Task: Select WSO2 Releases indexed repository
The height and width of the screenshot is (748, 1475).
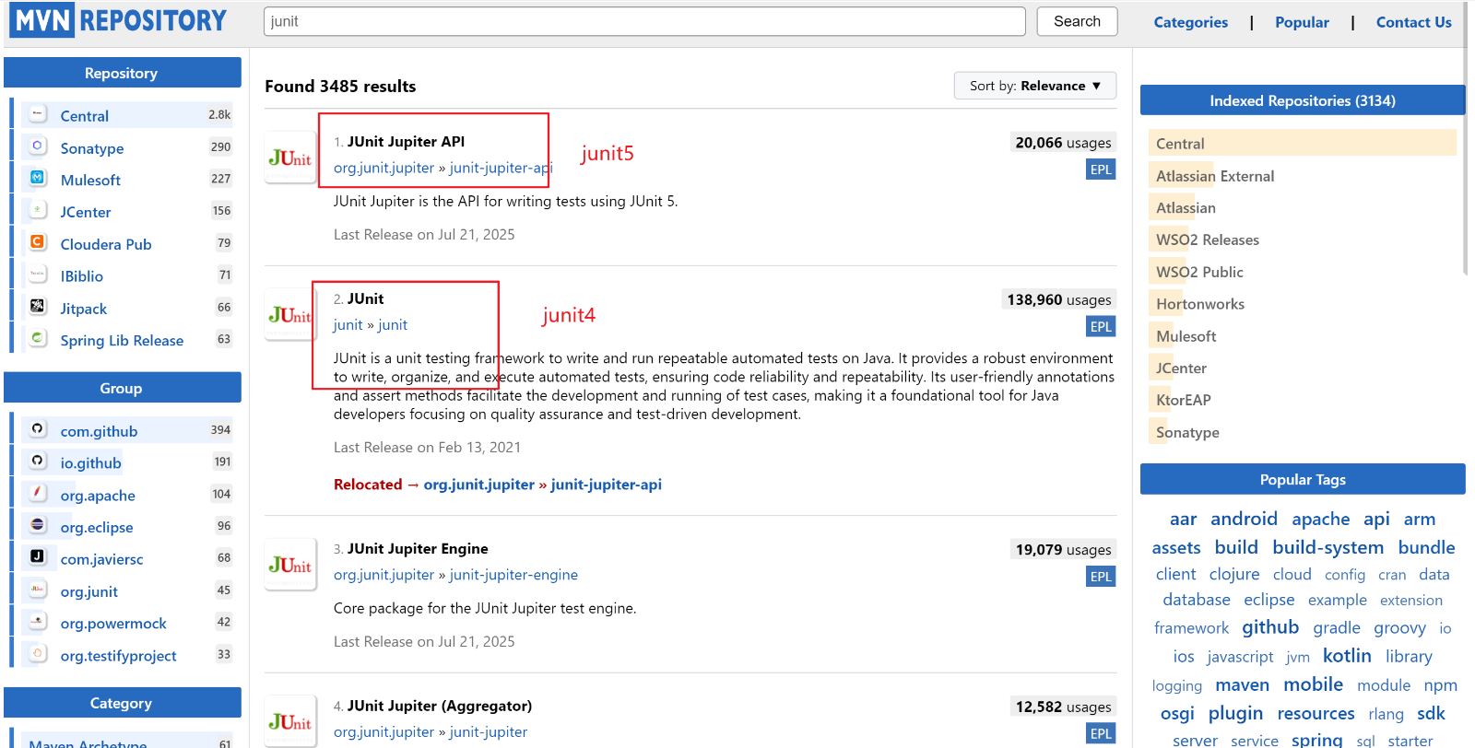Action: tap(1208, 240)
